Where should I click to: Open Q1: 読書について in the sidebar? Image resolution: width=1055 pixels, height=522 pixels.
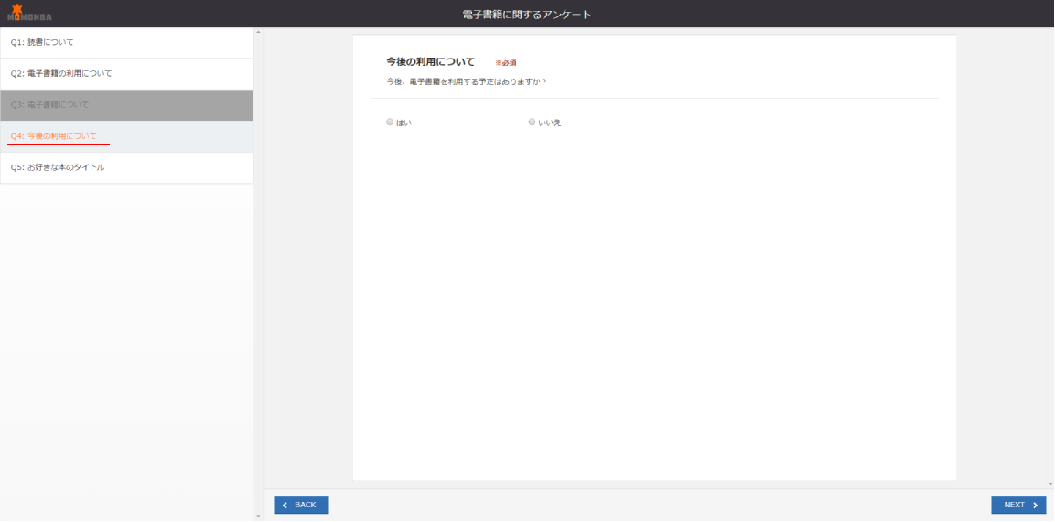(126, 43)
